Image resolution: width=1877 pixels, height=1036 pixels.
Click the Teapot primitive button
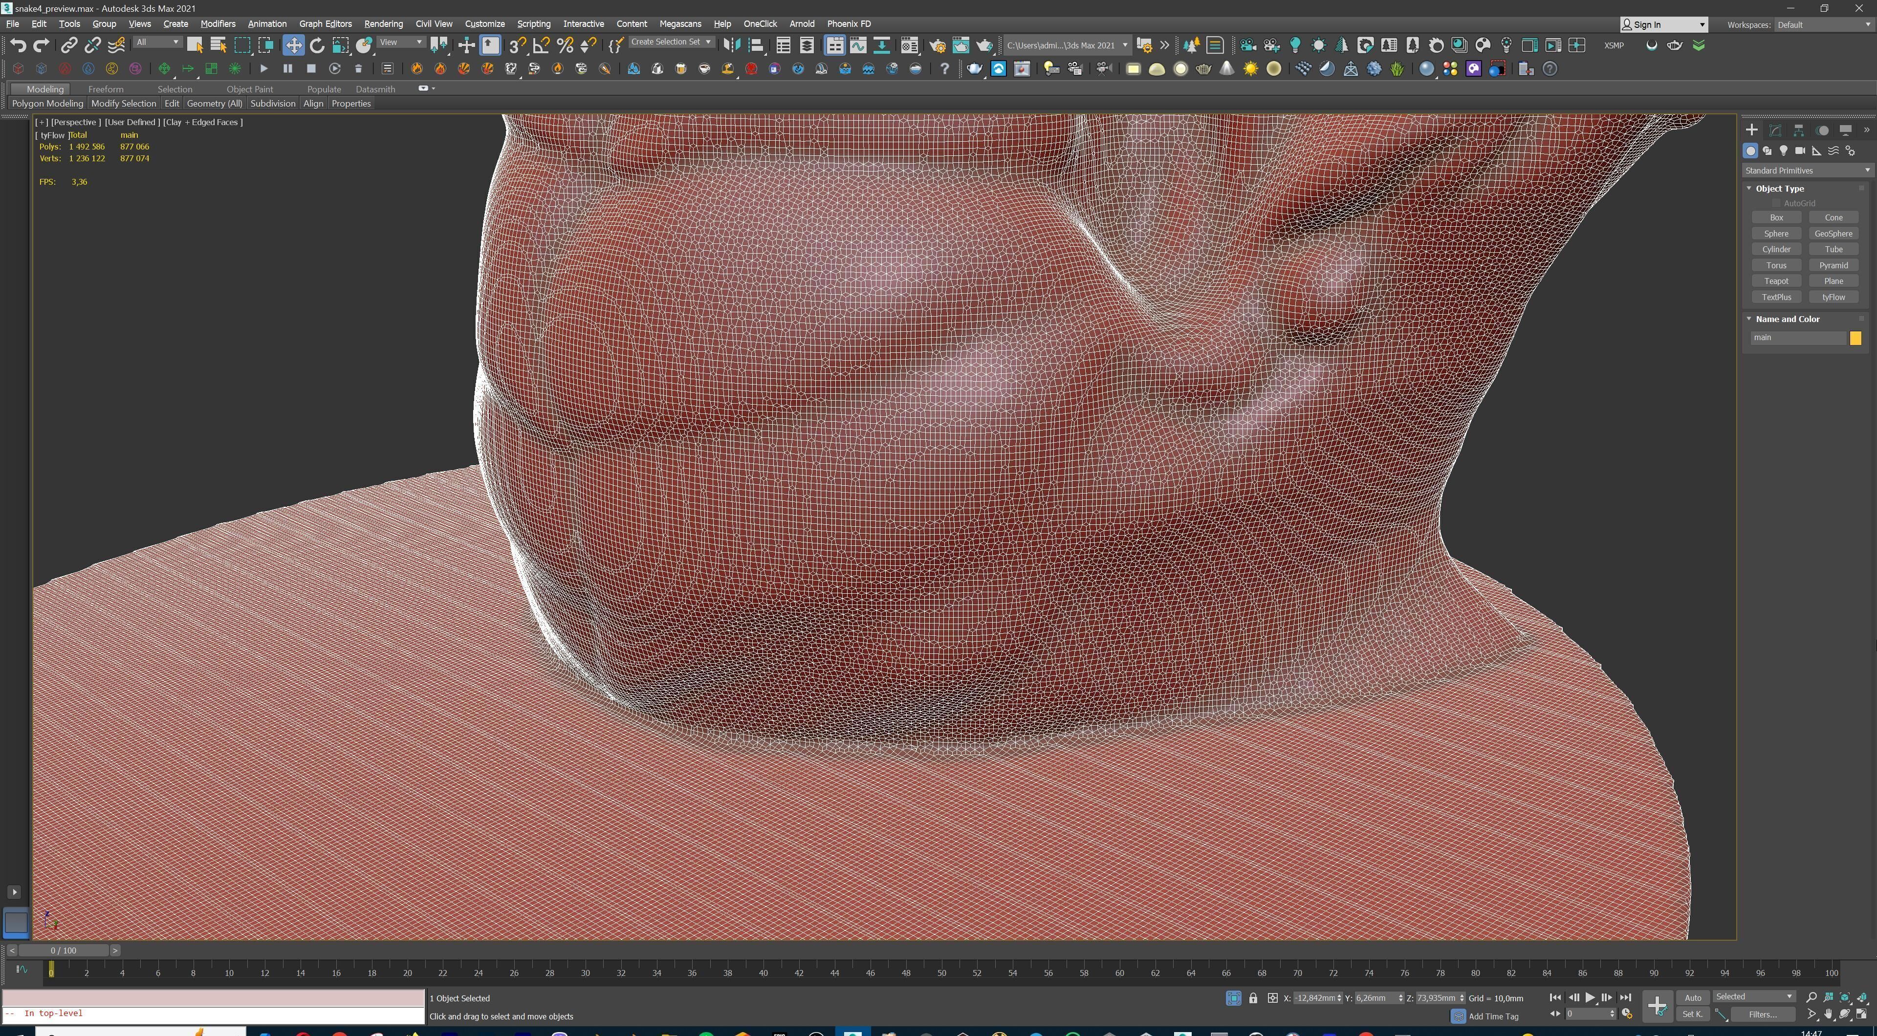click(x=1776, y=281)
